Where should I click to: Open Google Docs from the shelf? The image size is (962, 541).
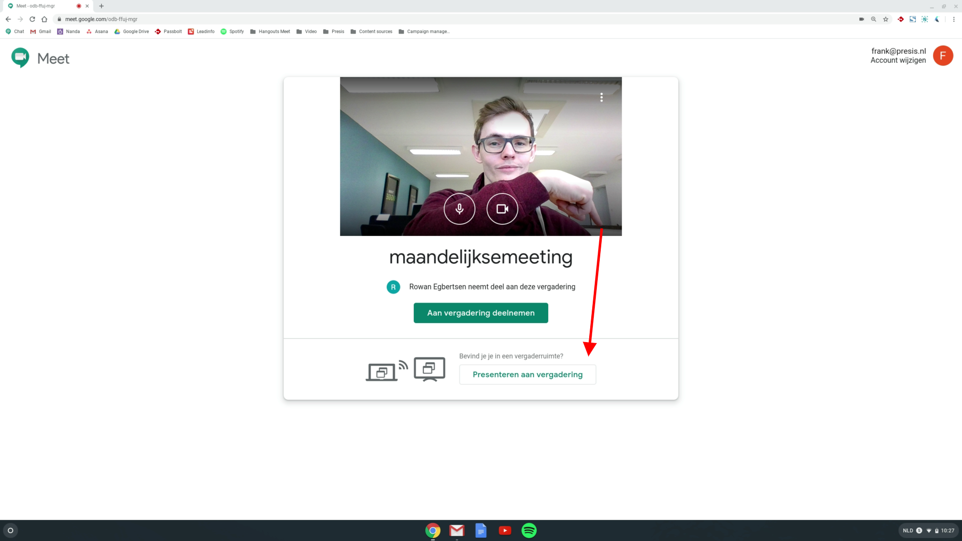[480, 530]
